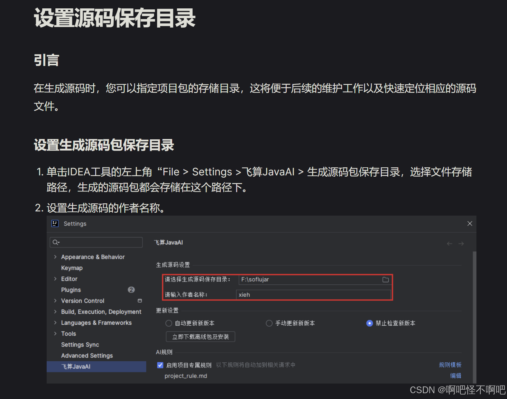Click the 设置源码保存目录 page heading
Image resolution: width=507 pixels, height=399 pixels.
click(x=115, y=18)
